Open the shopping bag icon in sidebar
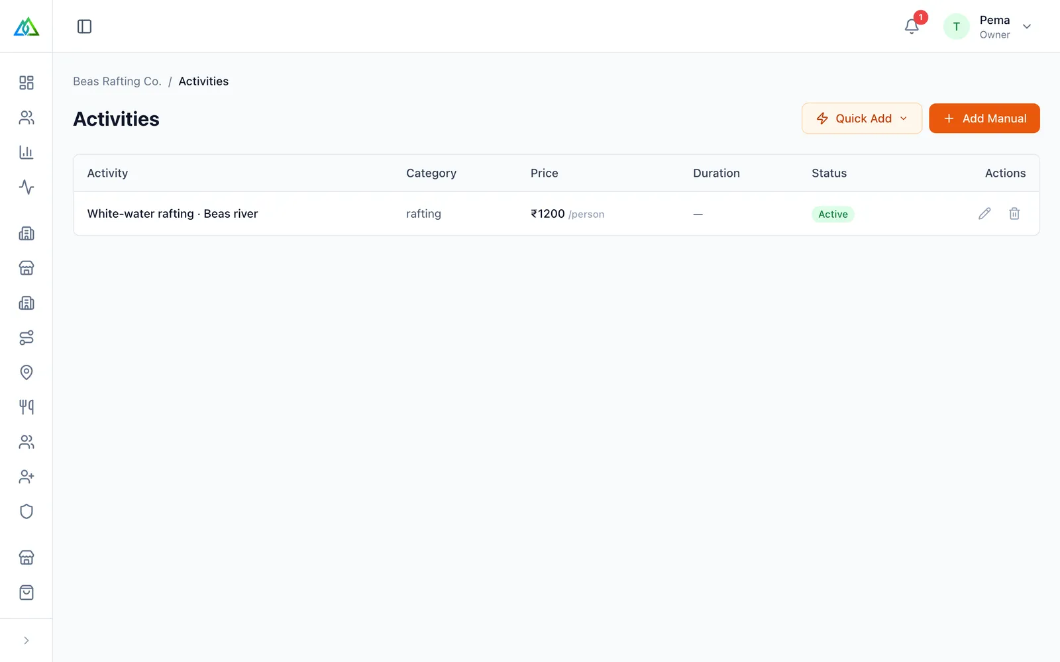Viewport: 1060px width, 662px height. 26,592
